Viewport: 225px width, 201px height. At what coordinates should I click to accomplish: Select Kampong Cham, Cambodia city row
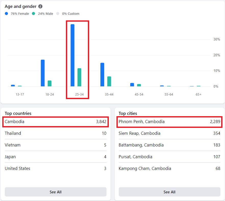point(170,168)
